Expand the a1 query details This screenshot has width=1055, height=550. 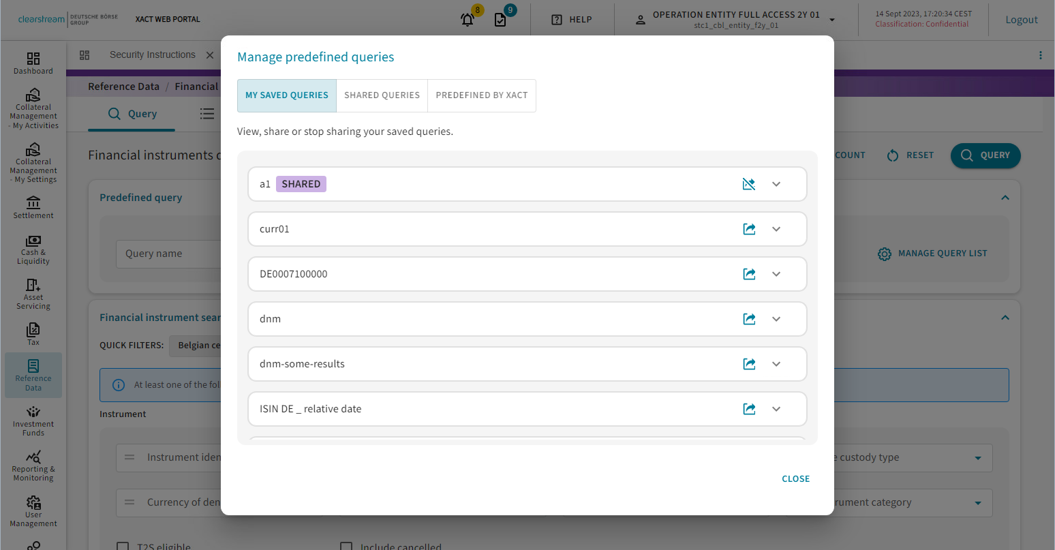tap(776, 184)
